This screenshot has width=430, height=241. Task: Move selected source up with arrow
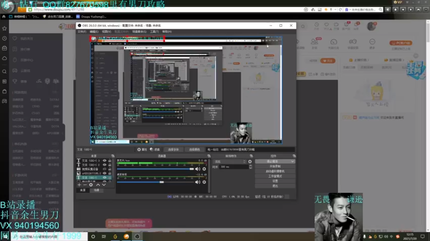click(x=98, y=185)
